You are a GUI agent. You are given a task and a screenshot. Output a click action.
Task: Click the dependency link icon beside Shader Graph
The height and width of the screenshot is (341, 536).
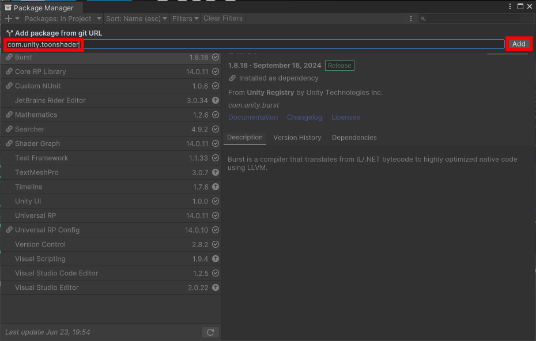(9, 143)
